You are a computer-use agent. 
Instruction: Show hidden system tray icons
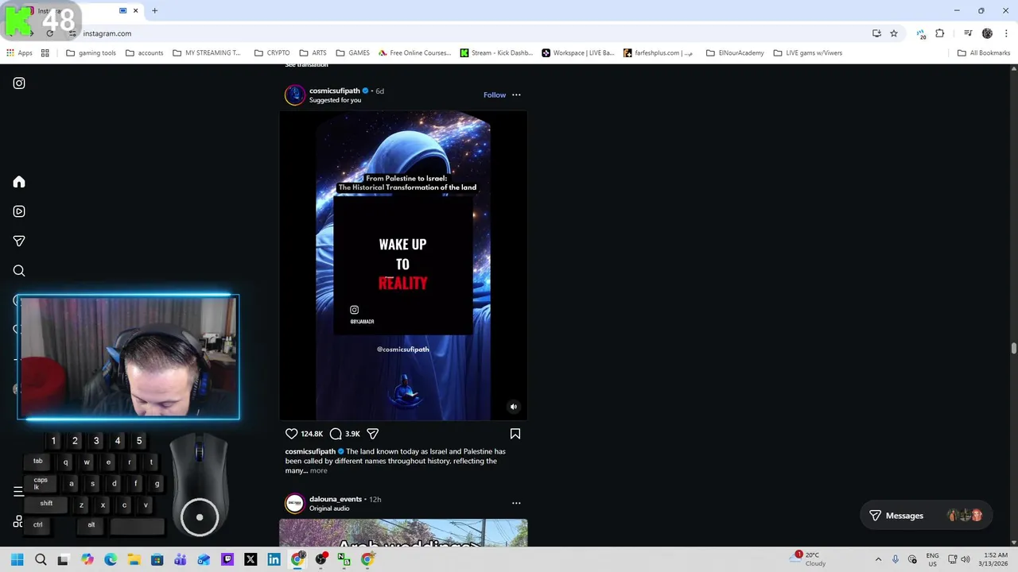point(878,559)
